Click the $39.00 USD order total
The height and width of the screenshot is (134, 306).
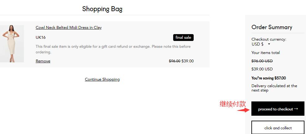[262, 69]
